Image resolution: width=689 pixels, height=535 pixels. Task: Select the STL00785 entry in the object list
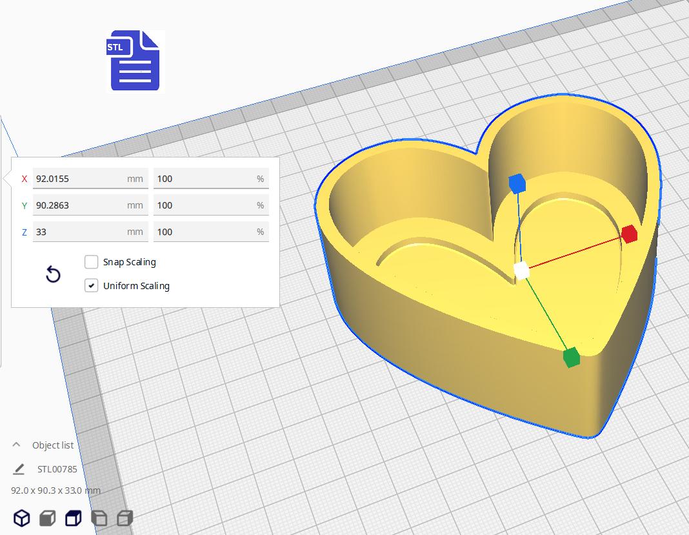(x=57, y=469)
